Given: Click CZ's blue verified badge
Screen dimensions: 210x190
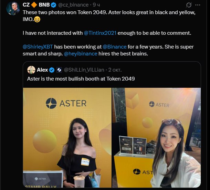Looking at the screenshot, I should pos(54,5).
